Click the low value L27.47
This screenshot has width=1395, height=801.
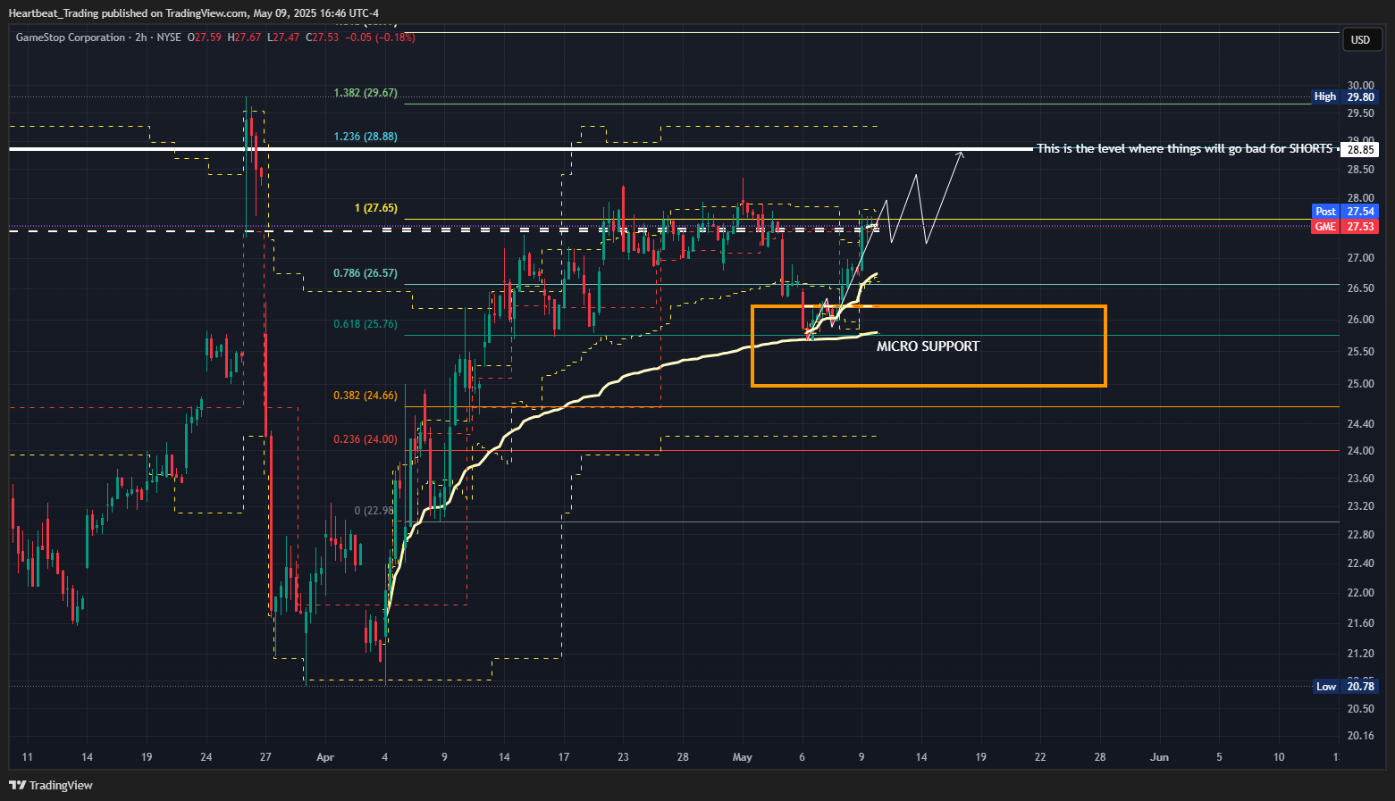(x=283, y=38)
